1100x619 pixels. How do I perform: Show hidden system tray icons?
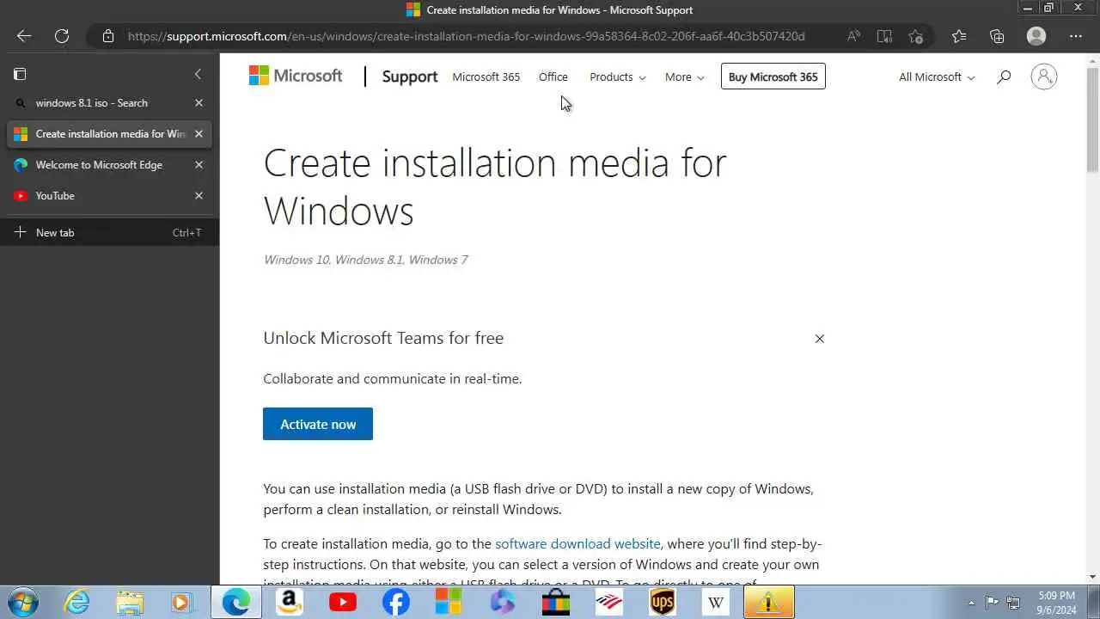click(x=971, y=603)
